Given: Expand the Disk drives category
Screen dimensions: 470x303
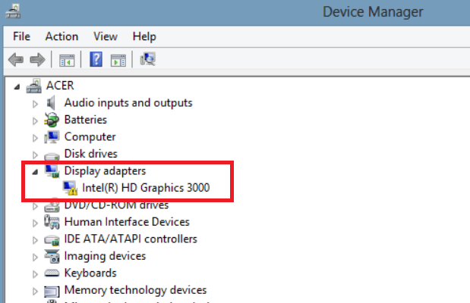Looking at the screenshot, I should [x=35, y=155].
